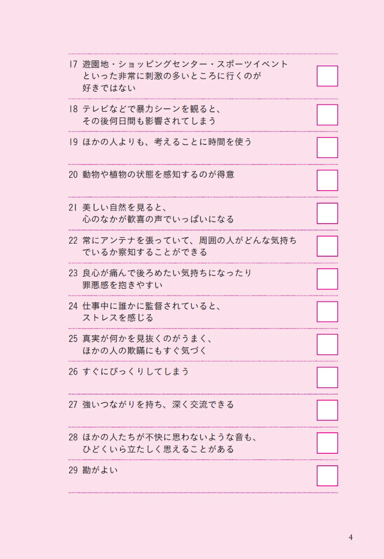The width and height of the screenshot is (384, 559).
Task: Tick the checkbox for item 29 勘がよい
Action: pyautogui.click(x=327, y=476)
